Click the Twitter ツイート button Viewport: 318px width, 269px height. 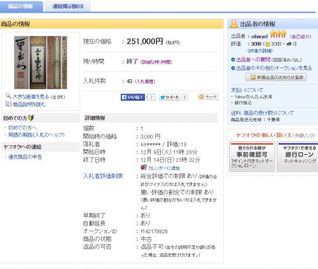tap(170, 98)
